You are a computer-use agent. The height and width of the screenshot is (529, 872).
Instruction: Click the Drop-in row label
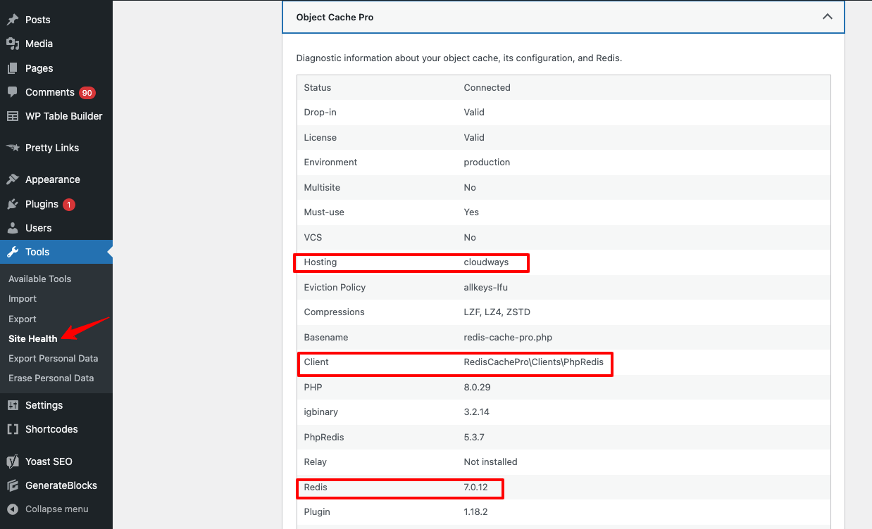[x=320, y=112]
